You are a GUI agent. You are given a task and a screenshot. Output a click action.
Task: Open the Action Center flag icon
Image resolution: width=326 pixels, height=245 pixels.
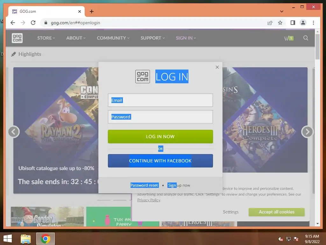[296, 239]
